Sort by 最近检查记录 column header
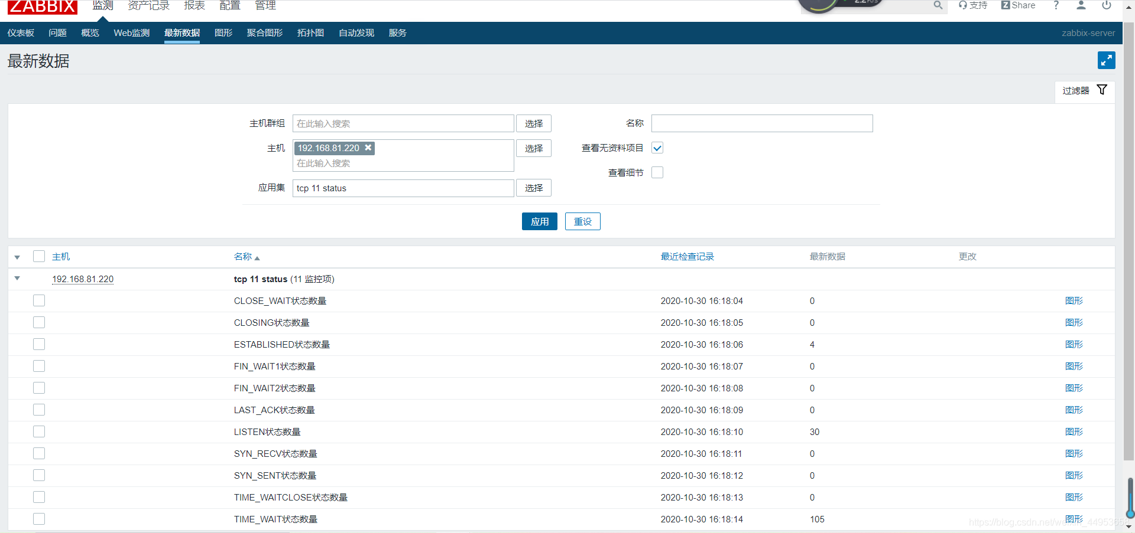The height and width of the screenshot is (533, 1135). point(688,257)
